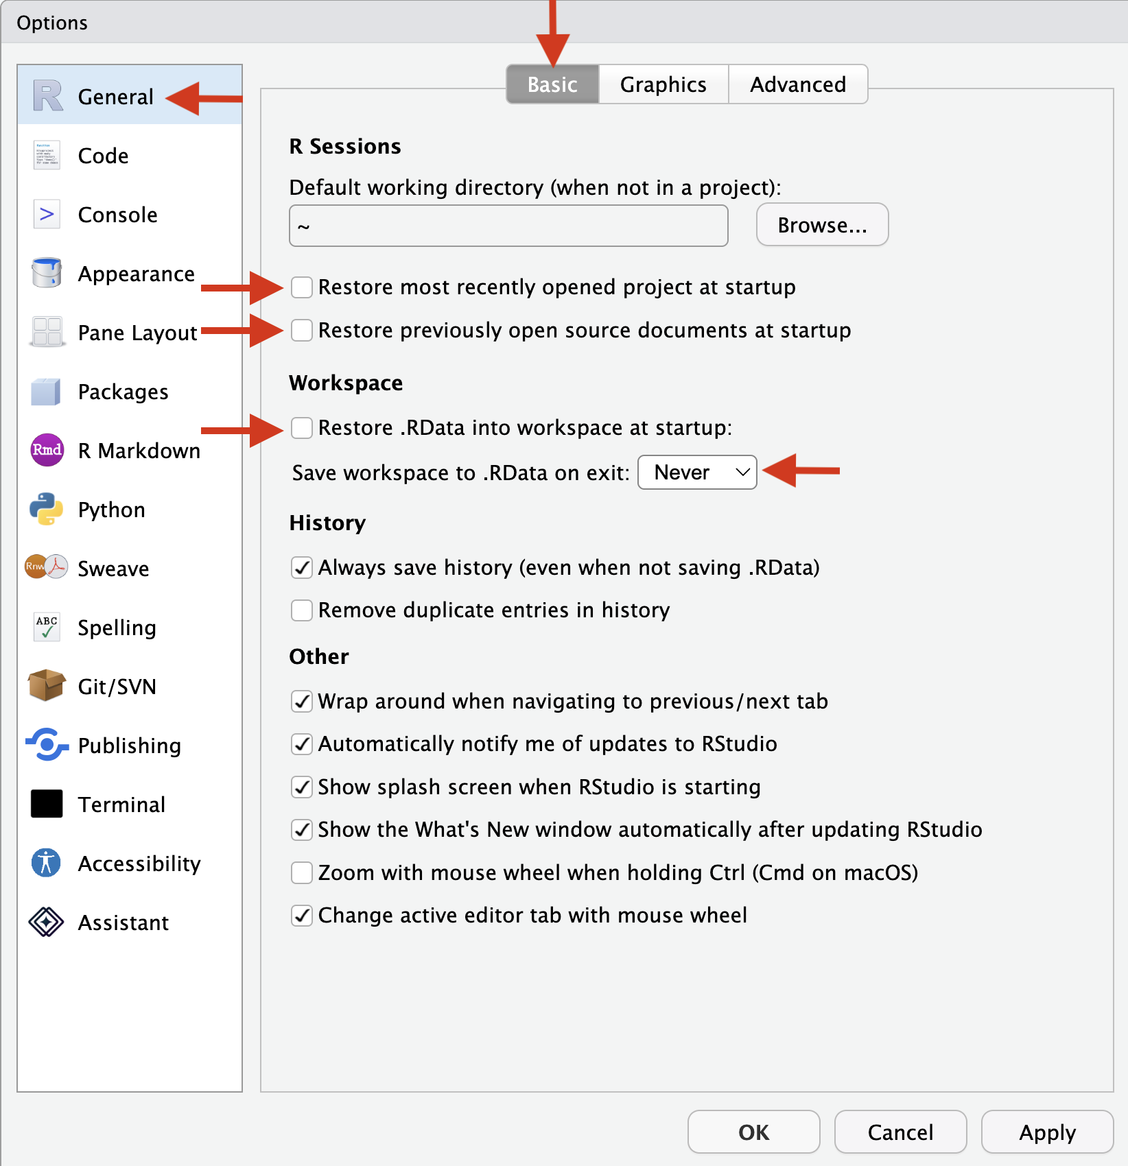Viewport: 1128px width, 1166px height.
Task: Enable restore most recently opened project
Action: tap(302, 287)
